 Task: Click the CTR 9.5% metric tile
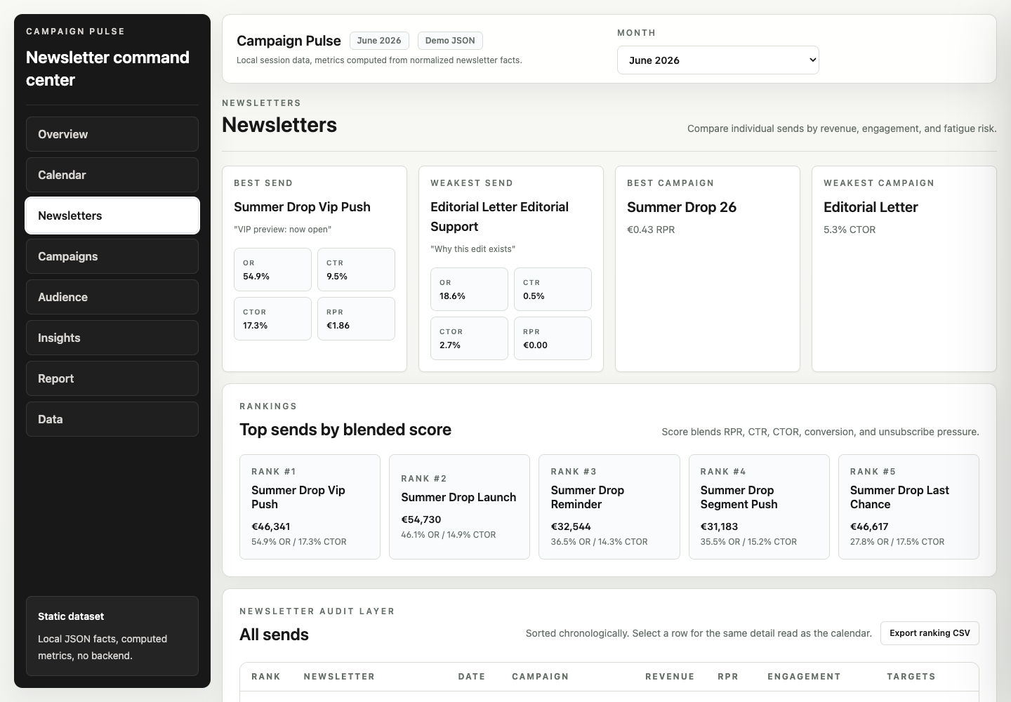coord(356,270)
